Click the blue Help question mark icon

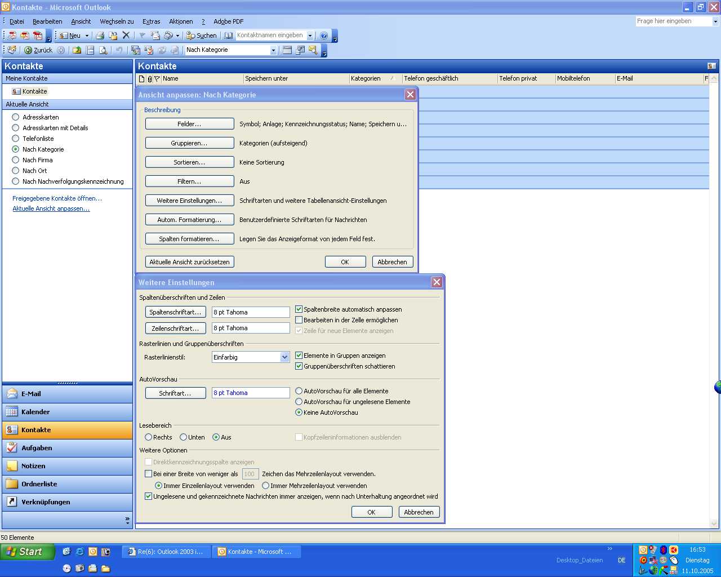click(324, 35)
